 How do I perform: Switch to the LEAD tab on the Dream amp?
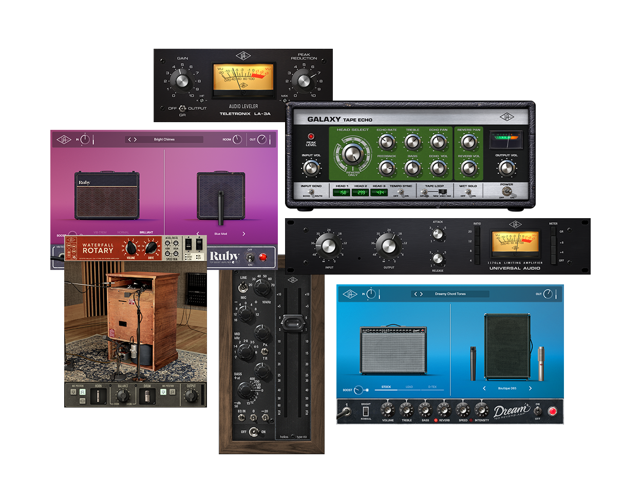click(x=409, y=388)
